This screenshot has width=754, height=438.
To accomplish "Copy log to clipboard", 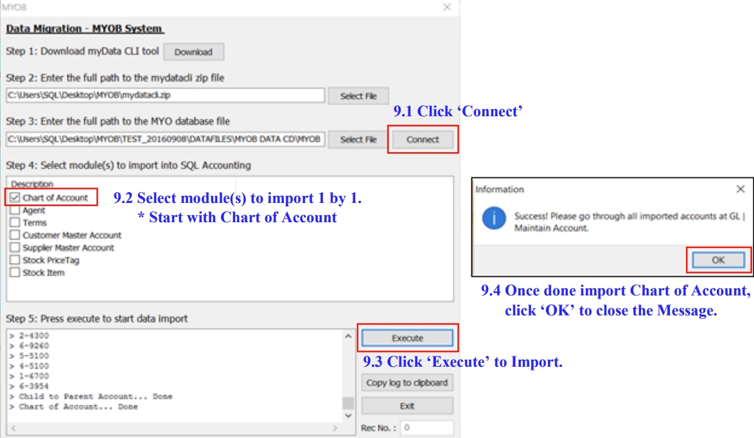I will pos(407,383).
